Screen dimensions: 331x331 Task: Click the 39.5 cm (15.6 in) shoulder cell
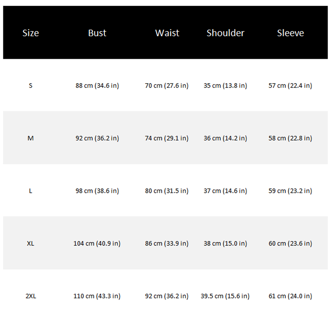click(x=225, y=296)
